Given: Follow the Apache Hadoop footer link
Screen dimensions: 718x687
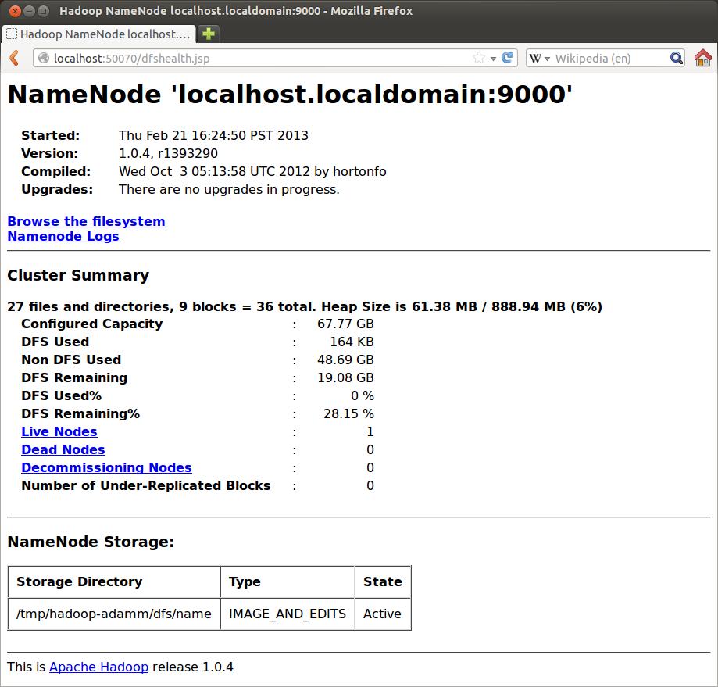Looking at the screenshot, I should click(98, 667).
